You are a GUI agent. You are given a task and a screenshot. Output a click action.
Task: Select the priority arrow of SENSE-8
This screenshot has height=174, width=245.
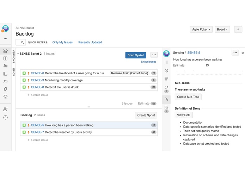(29, 87)
